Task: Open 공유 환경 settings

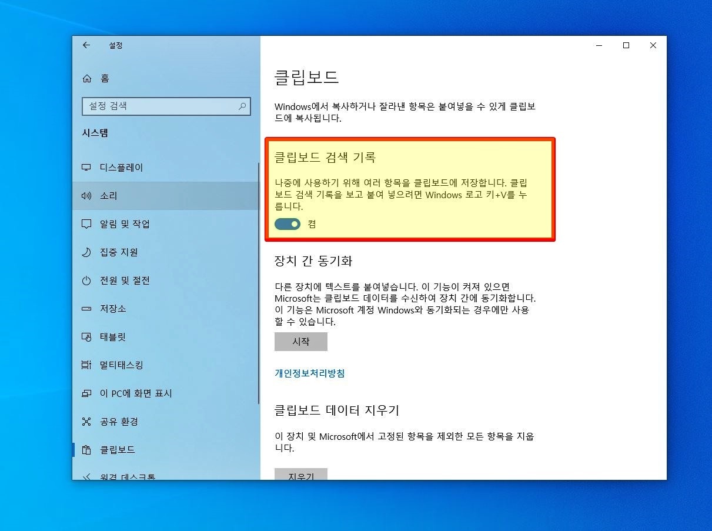Action: point(165,422)
